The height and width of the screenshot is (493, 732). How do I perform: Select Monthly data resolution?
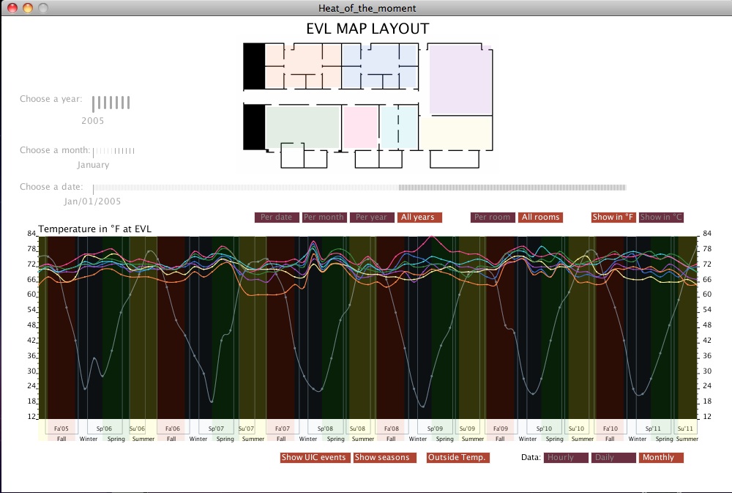[x=662, y=458]
